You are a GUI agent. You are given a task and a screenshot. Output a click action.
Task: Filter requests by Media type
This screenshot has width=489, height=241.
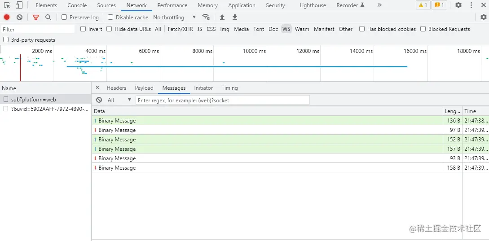[x=242, y=29]
